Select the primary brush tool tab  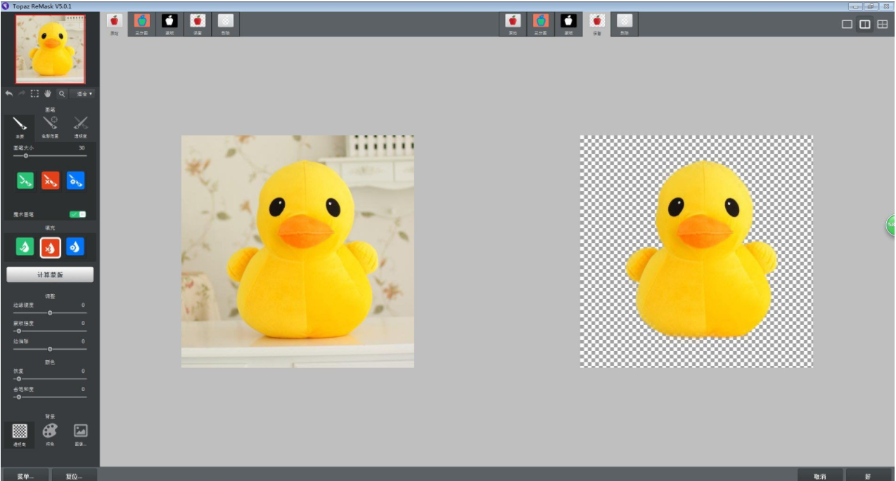point(20,127)
